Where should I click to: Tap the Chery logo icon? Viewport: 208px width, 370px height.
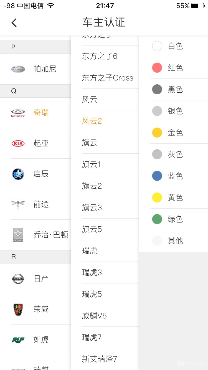18,113
